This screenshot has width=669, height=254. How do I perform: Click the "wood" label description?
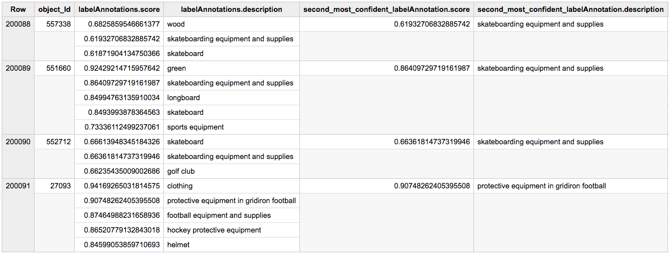[176, 24]
